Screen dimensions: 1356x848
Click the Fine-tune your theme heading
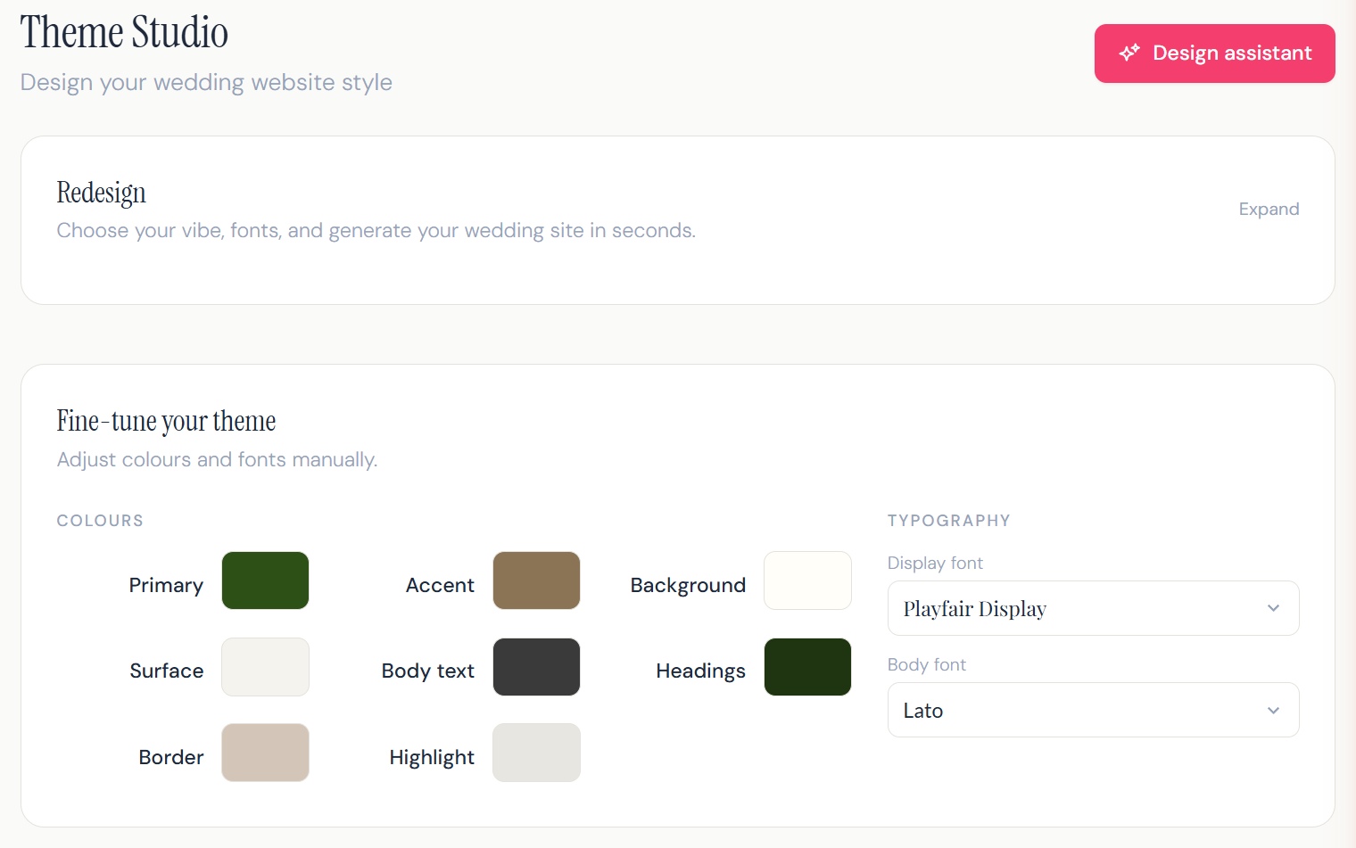pos(166,421)
